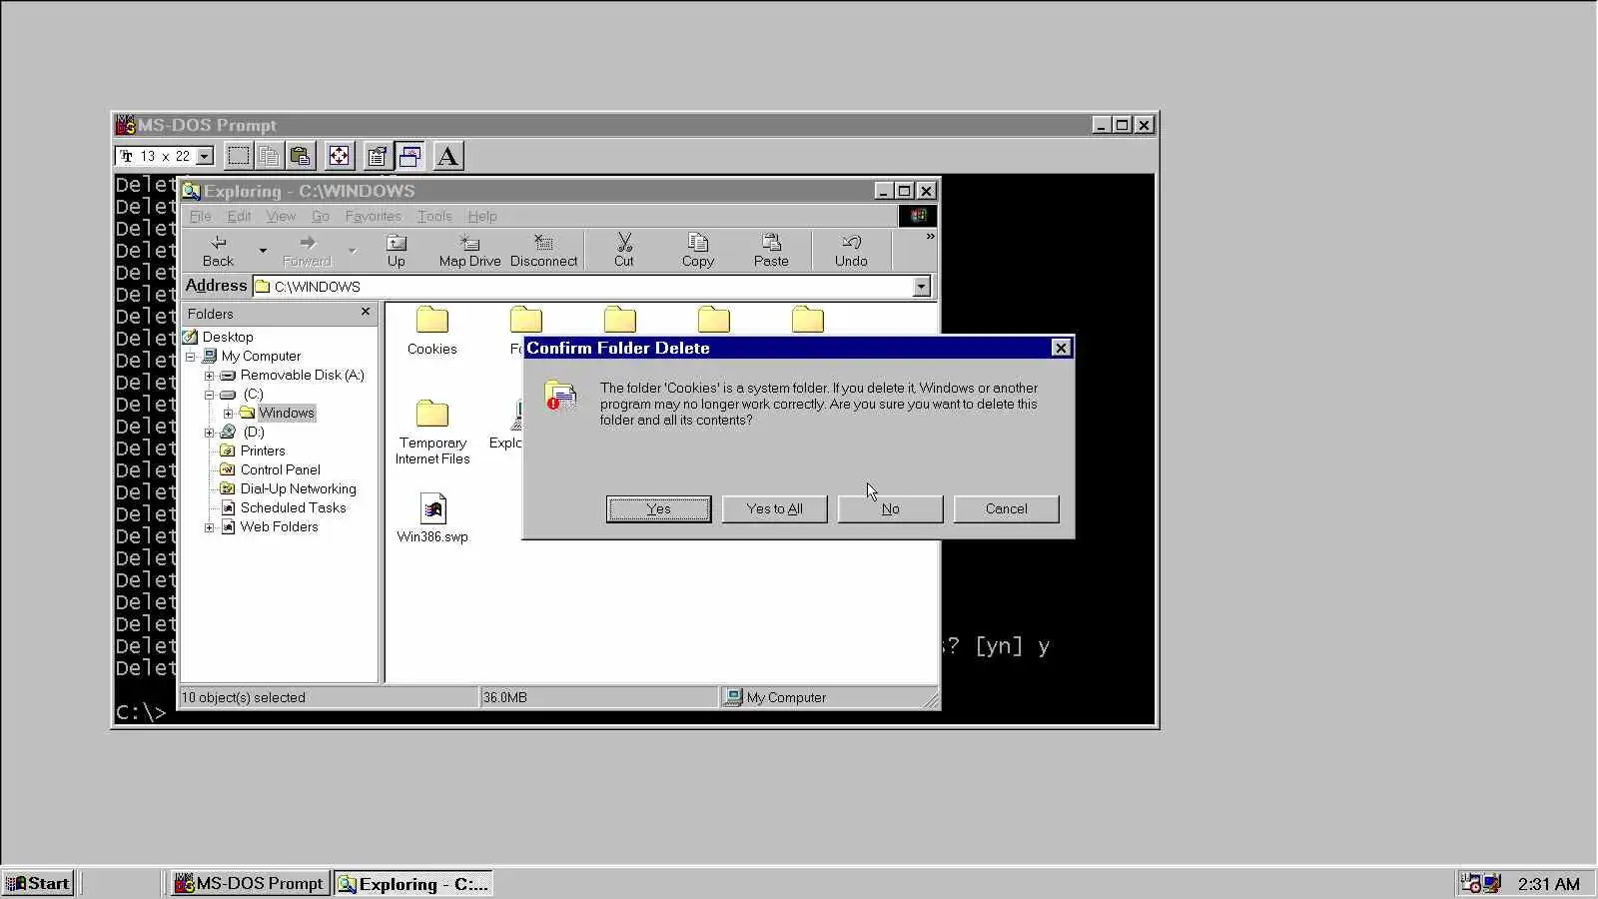1598x899 pixels.
Task: Click the '10 object(s) selected' status text
Action: click(243, 697)
